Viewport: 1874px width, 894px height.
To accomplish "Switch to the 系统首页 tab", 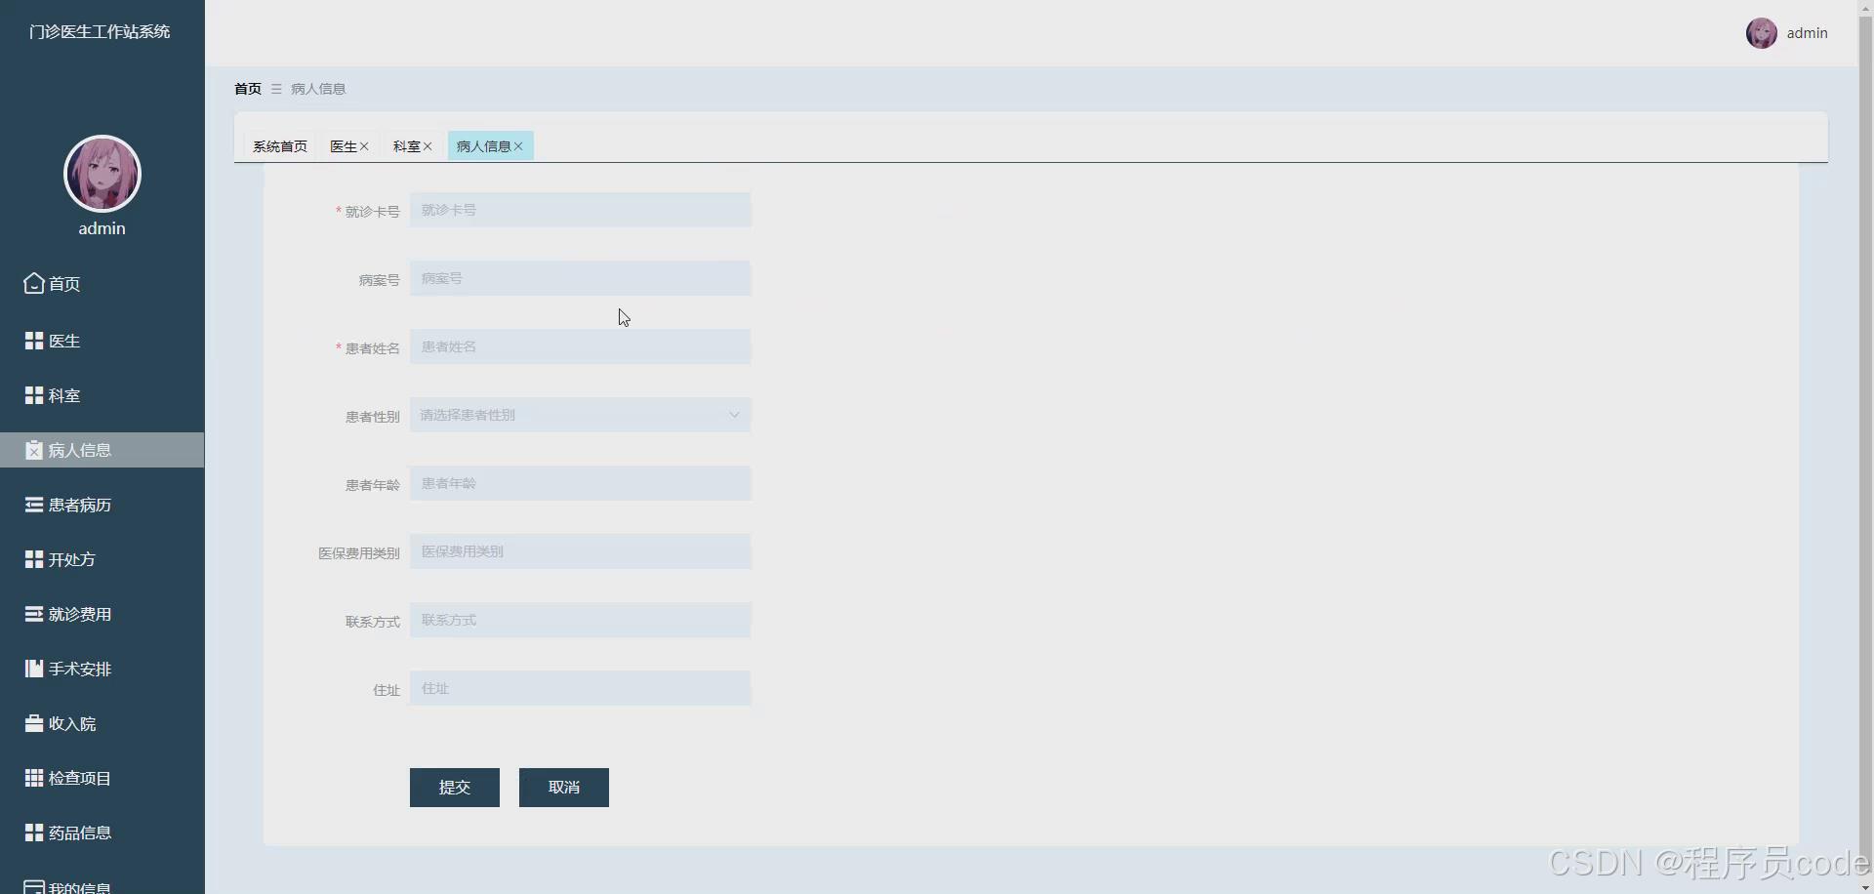I will 280,146.
